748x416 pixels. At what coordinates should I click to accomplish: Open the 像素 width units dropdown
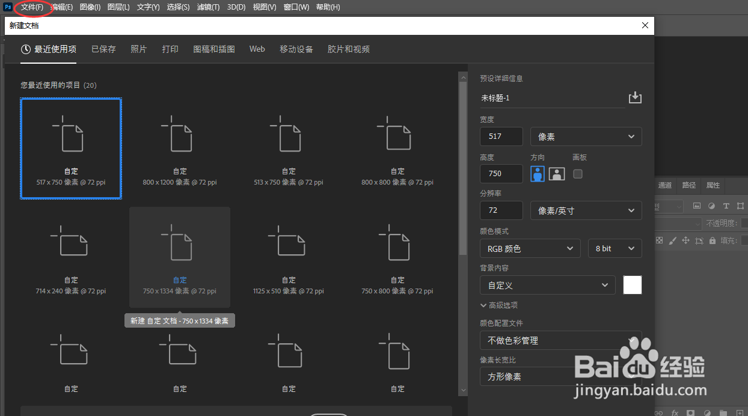[586, 136]
